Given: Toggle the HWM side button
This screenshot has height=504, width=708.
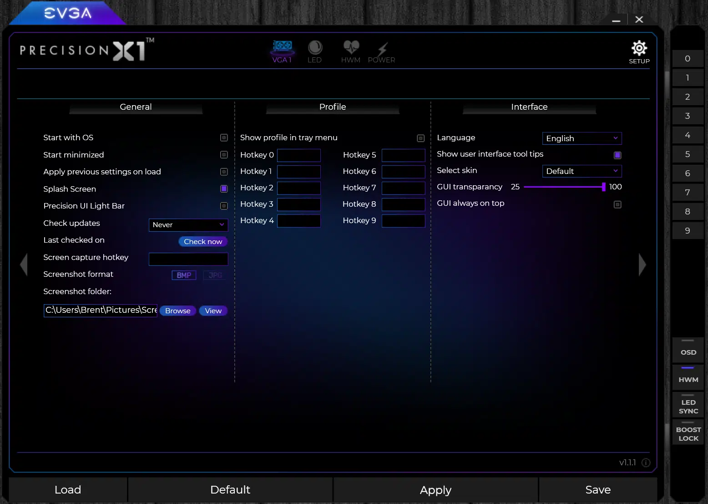Looking at the screenshot, I should [688, 377].
